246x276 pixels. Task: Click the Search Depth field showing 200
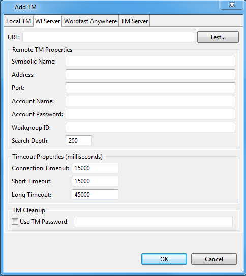tap(79, 140)
